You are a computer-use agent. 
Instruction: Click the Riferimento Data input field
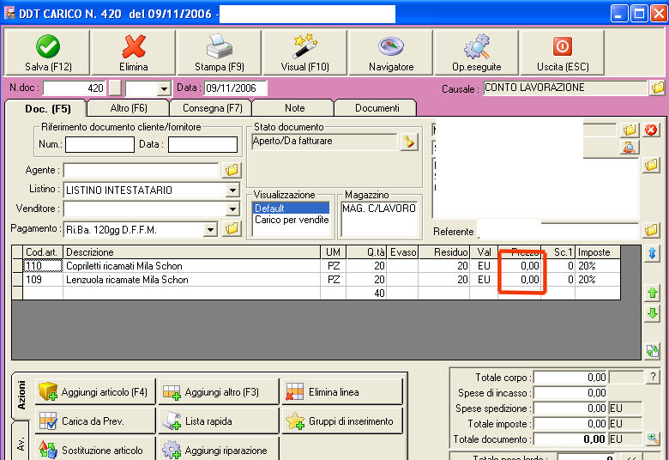(202, 144)
